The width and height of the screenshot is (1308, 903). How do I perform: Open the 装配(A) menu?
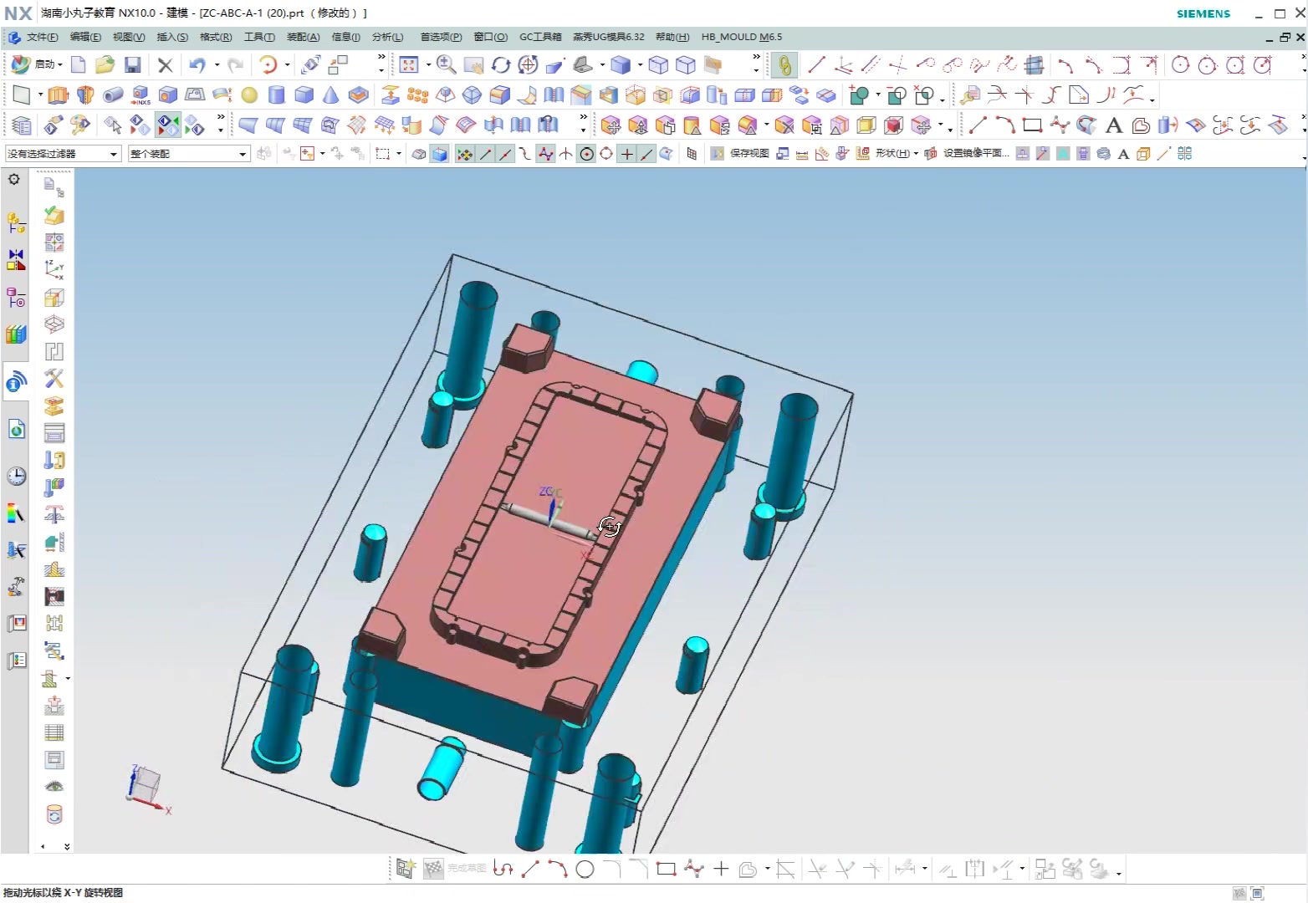303,37
